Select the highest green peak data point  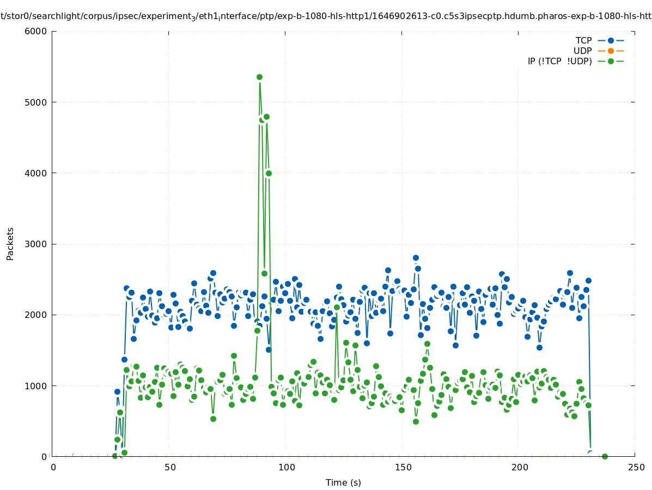[259, 77]
